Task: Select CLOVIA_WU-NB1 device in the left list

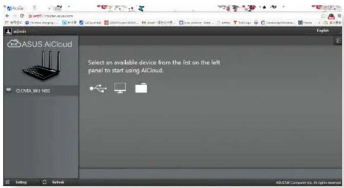Action: pyautogui.click(x=41, y=90)
